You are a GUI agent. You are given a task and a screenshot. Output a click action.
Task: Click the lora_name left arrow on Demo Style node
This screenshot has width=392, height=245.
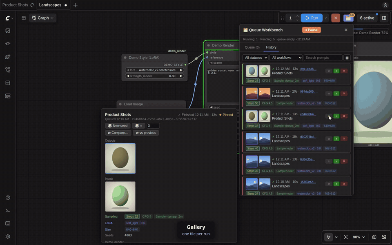pos(128,70)
